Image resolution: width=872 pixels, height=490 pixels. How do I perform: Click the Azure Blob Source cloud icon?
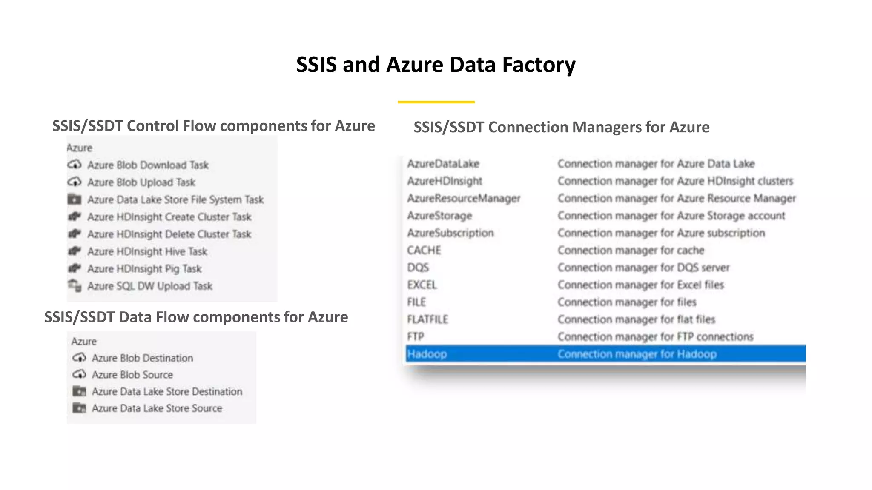pyautogui.click(x=79, y=374)
